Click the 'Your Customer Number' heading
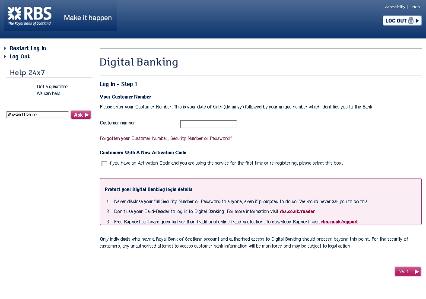Screen dimensions: 426x299 pos(125,97)
